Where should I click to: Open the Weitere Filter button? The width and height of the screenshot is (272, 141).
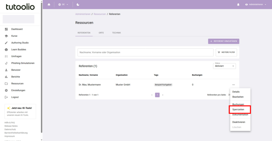point(226,52)
